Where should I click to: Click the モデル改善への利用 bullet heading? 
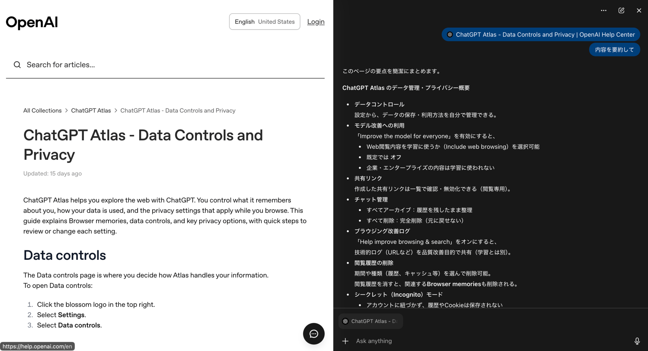[379, 126]
